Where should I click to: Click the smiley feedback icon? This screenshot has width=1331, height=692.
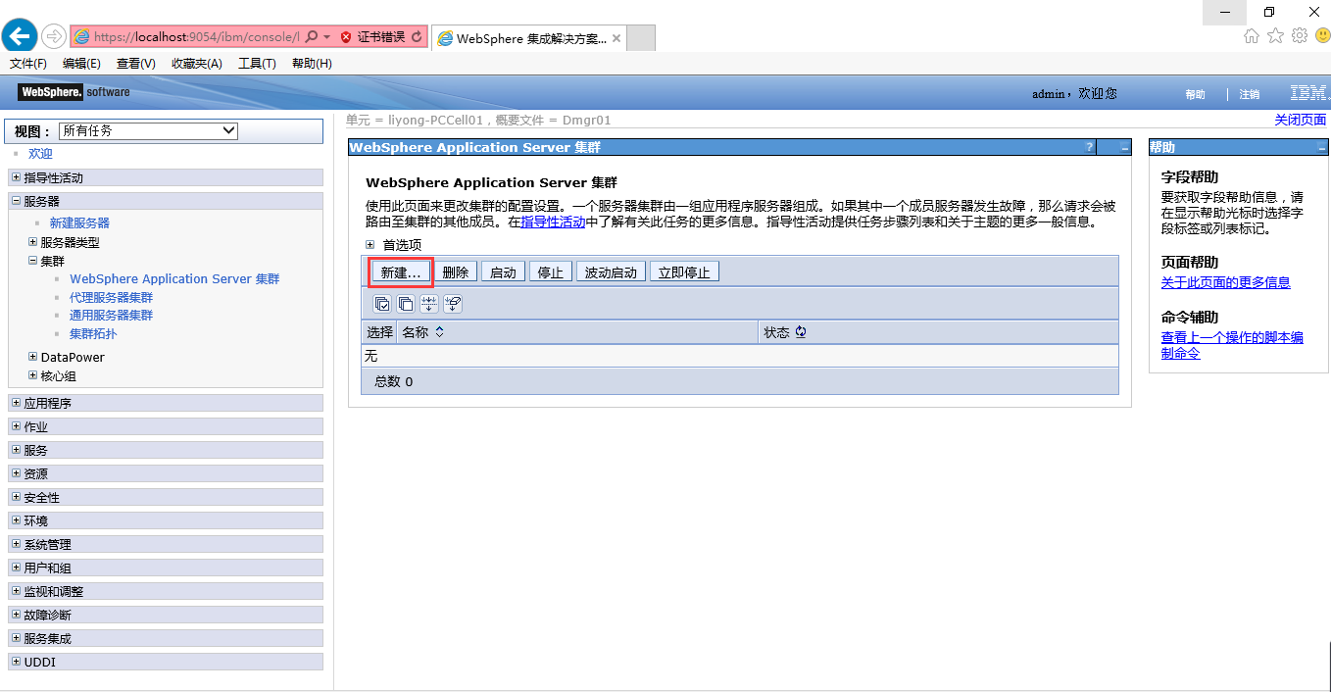(1322, 35)
